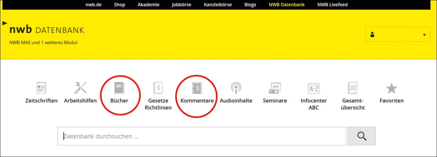Click the magnifying glass search button
Viewport: 437px width, 157px height.
[x=361, y=136]
